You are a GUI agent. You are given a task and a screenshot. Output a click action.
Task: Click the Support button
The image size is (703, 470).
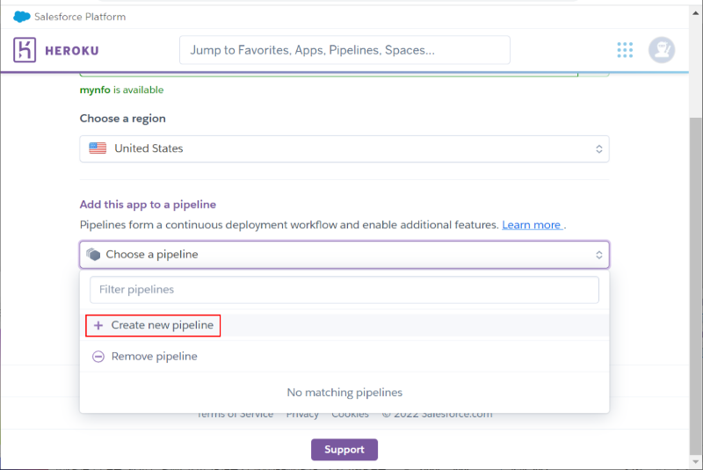point(344,450)
